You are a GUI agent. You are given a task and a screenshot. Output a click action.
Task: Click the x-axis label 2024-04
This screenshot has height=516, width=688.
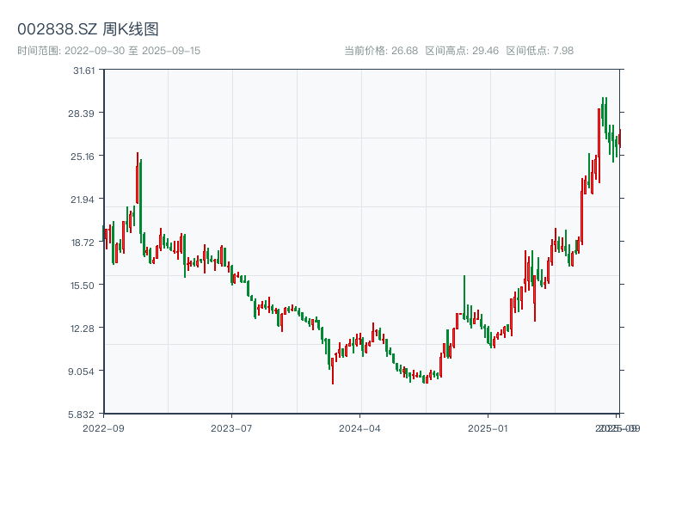[x=359, y=428]
